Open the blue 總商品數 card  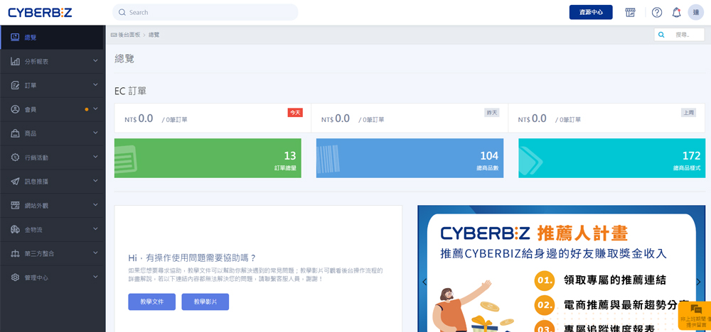click(410, 158)
